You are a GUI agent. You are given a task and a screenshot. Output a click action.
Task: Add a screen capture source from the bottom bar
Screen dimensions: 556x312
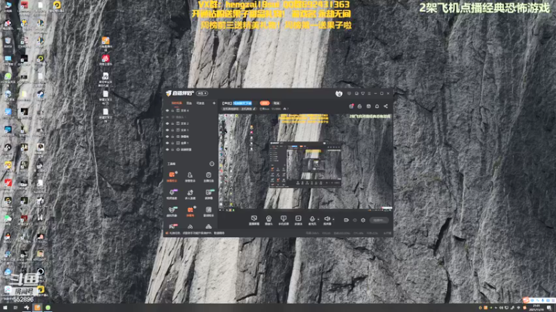coord(254,220)
